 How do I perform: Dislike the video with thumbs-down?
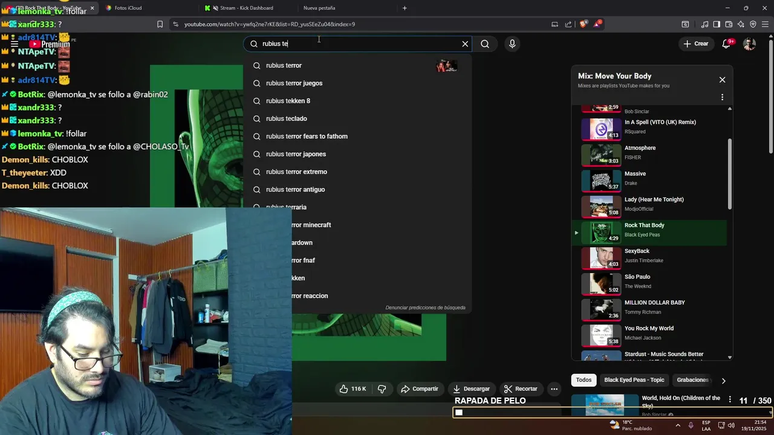point(382,389)
